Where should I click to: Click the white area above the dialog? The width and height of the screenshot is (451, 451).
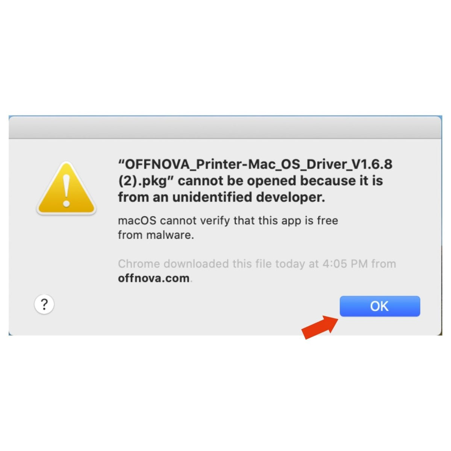coord(225,56)
